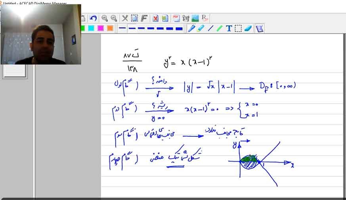Click the page document icon left of Undo

pyautogui.click(x=83, y=18)
